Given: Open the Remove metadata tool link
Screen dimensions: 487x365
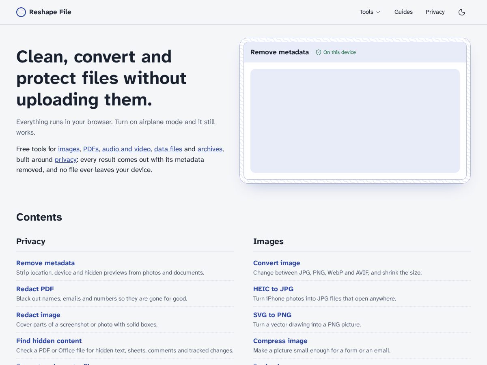Looking at the screenshot, I should click(x=45, y=263).
